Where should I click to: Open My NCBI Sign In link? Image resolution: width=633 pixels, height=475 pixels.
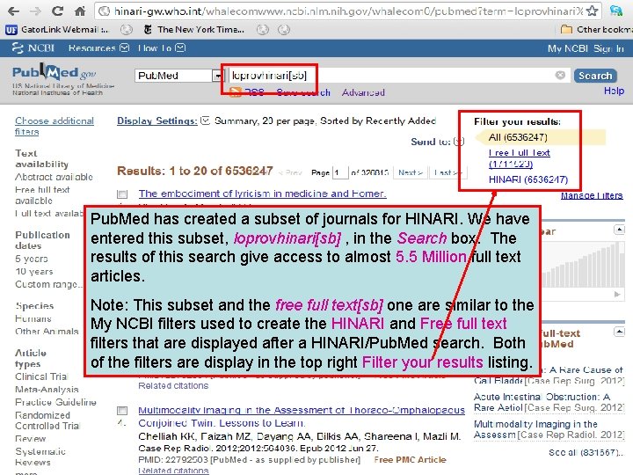tap(586, 48)
